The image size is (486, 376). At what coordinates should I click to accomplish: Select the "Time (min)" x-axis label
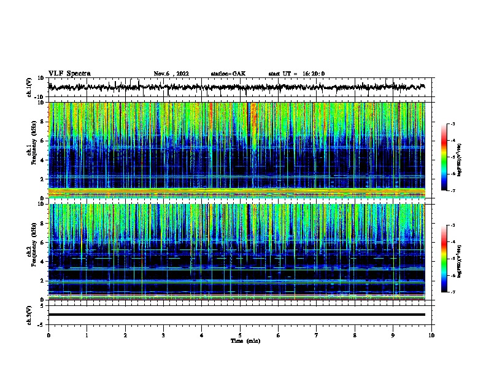click(x=245, y=341)
